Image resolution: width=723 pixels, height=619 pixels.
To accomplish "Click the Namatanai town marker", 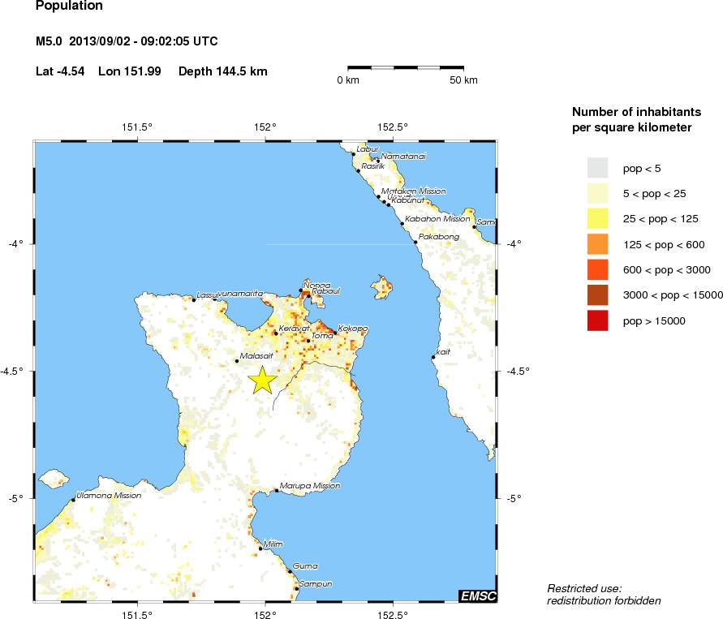I will click(x=377, y=160).
